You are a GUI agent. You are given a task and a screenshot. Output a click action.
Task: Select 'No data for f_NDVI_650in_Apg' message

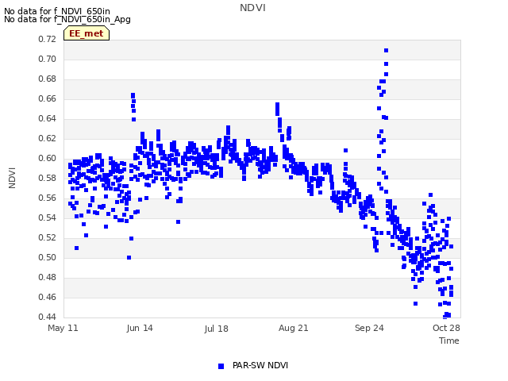click(67, 19)
